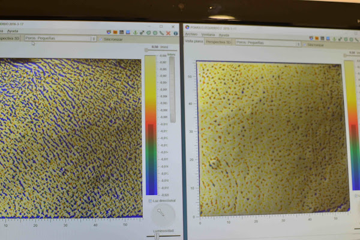Toggle Sincronizar checkbox in left window
Image resolution: width=360 pixels, height=240 pixels.
coord(101,39)
